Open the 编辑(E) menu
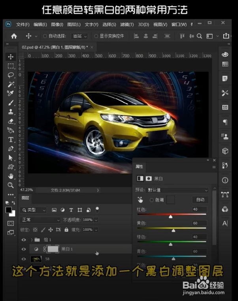The width and height of the screenshot is (238, 301). [x=40, y=24]
